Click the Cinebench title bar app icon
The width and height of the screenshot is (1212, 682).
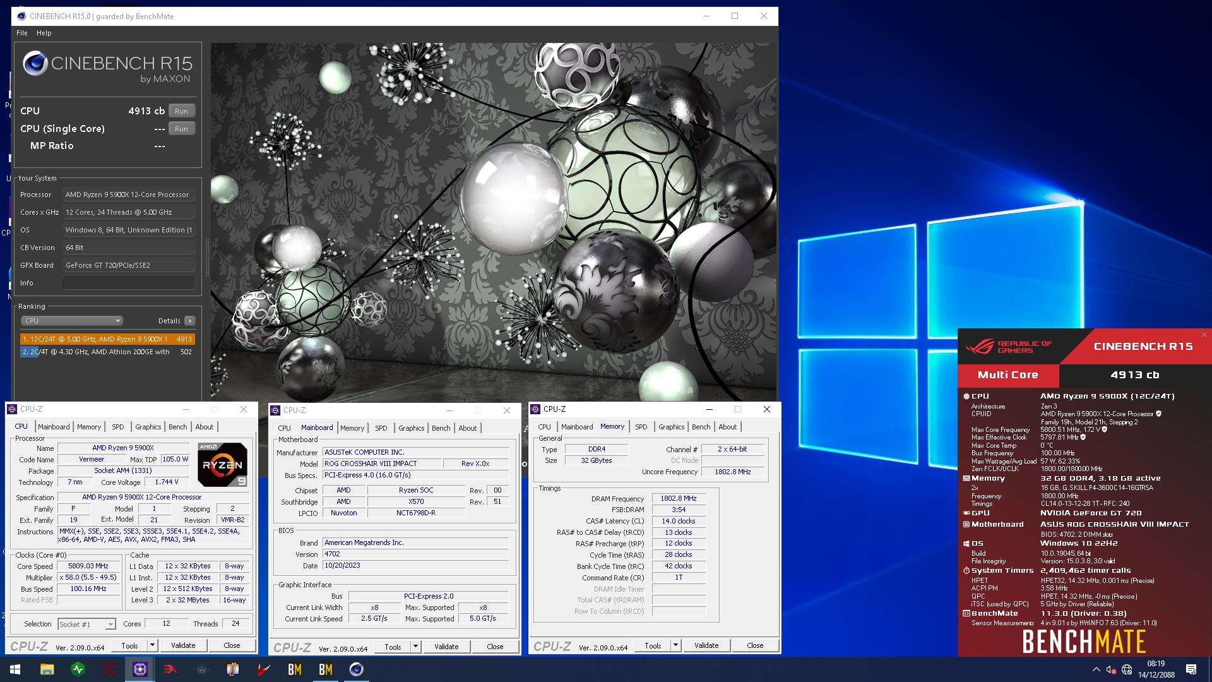click(21, 16)
